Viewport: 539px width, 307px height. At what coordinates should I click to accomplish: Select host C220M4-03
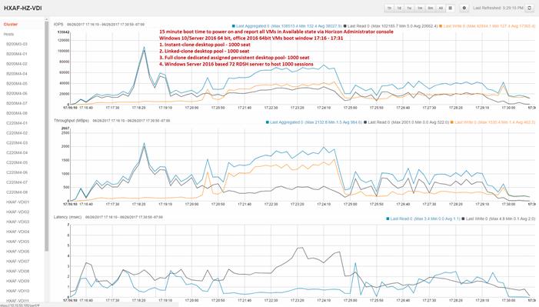[17, 143]
